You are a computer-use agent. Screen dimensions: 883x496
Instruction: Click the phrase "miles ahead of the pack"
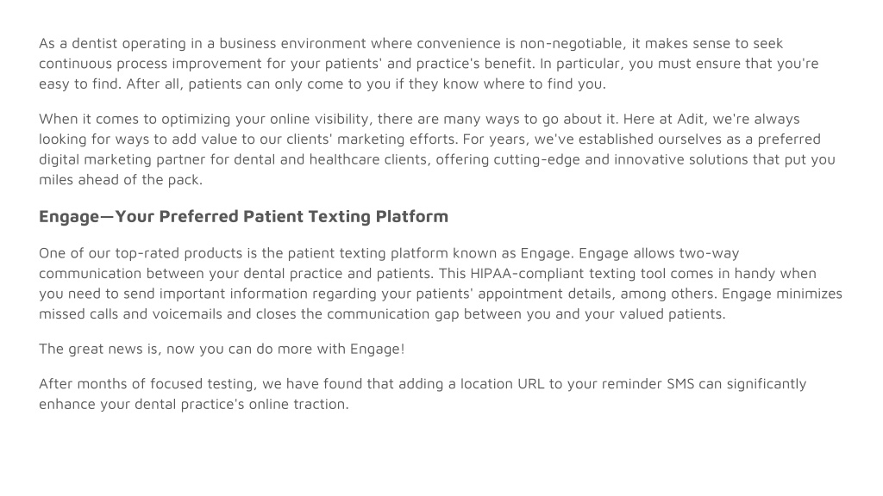(119, 180)
